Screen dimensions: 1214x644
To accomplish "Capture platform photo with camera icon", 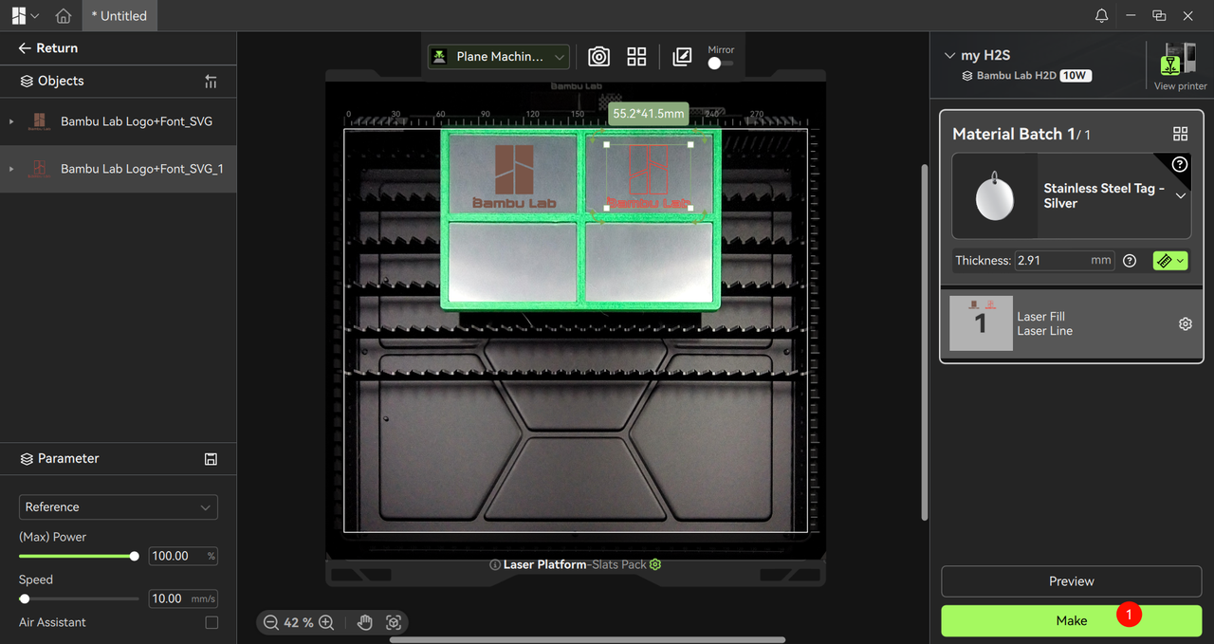I will click(x=598, y=57).
